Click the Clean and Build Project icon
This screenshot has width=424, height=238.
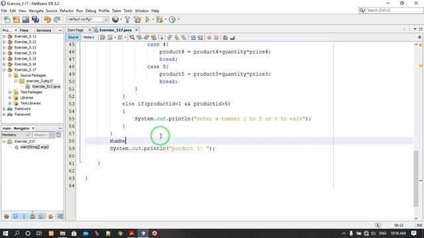tap(137, 19)
